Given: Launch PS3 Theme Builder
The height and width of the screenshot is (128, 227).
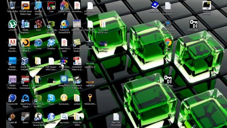Looking at the screenshot, I should click(x=64, y=61).
